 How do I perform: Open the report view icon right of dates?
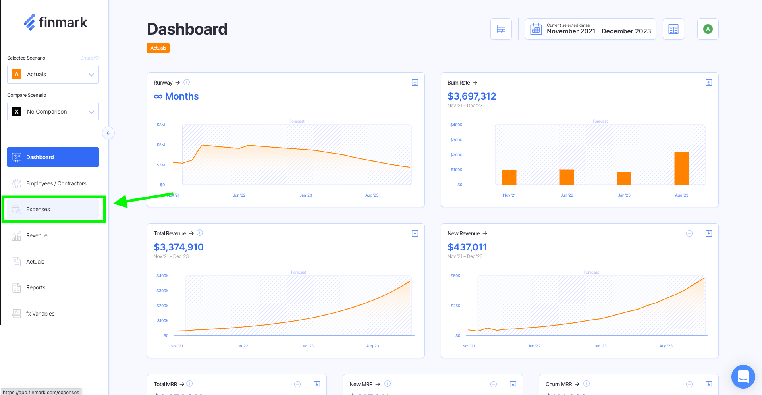[673, 29]
